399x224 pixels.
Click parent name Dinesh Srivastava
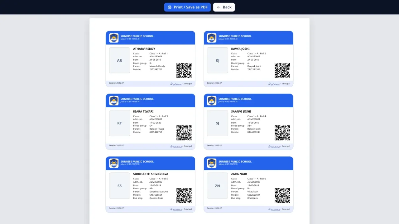point(159,192)
